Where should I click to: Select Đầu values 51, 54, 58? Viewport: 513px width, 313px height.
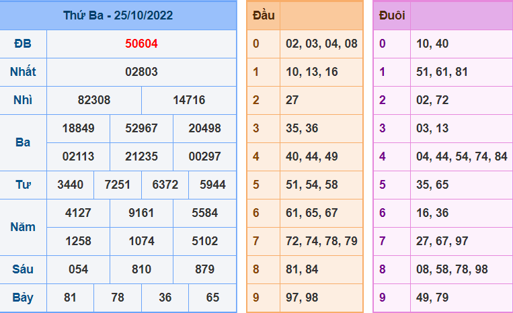(x=312, y=185)
